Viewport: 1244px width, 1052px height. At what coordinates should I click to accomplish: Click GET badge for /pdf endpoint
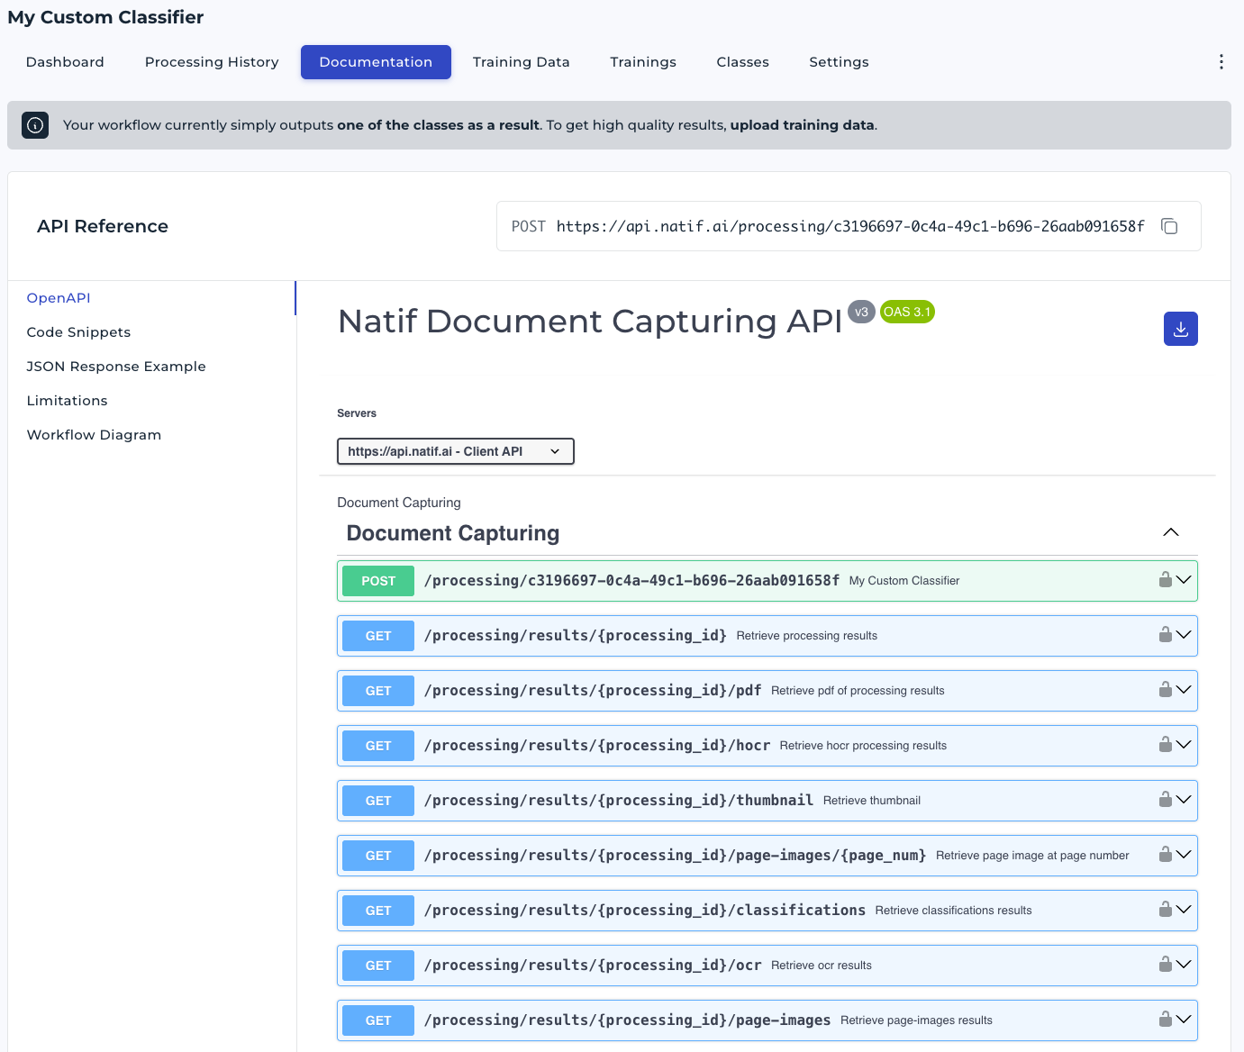pos(378,691)
